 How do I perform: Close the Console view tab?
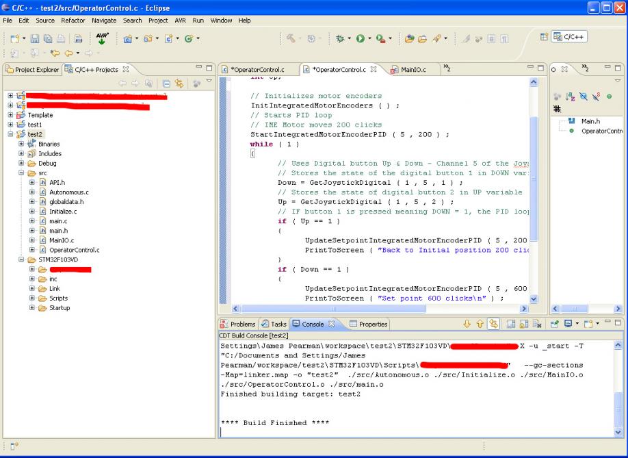coord(332,324)
